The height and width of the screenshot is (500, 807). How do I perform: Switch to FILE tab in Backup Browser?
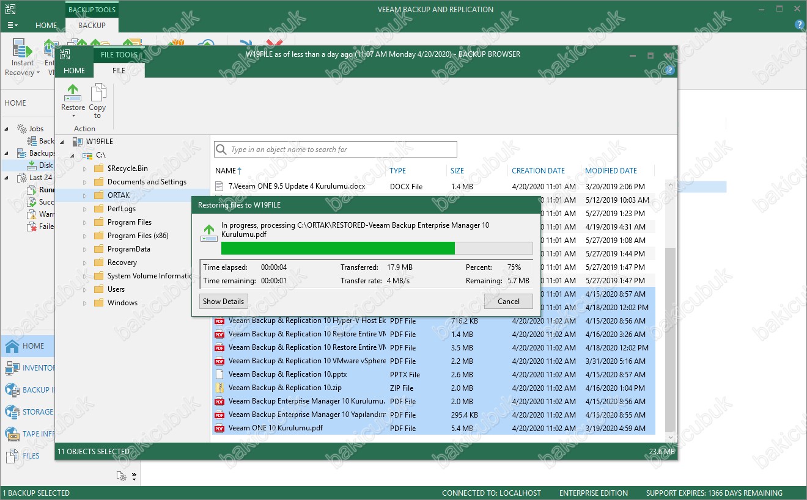click(x=119, y=70)
